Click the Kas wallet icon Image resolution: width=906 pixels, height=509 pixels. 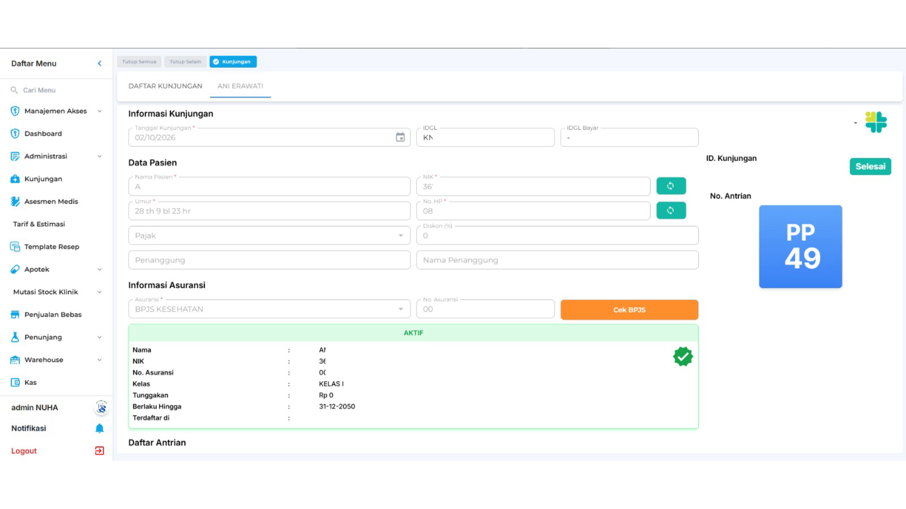(15, 382)
